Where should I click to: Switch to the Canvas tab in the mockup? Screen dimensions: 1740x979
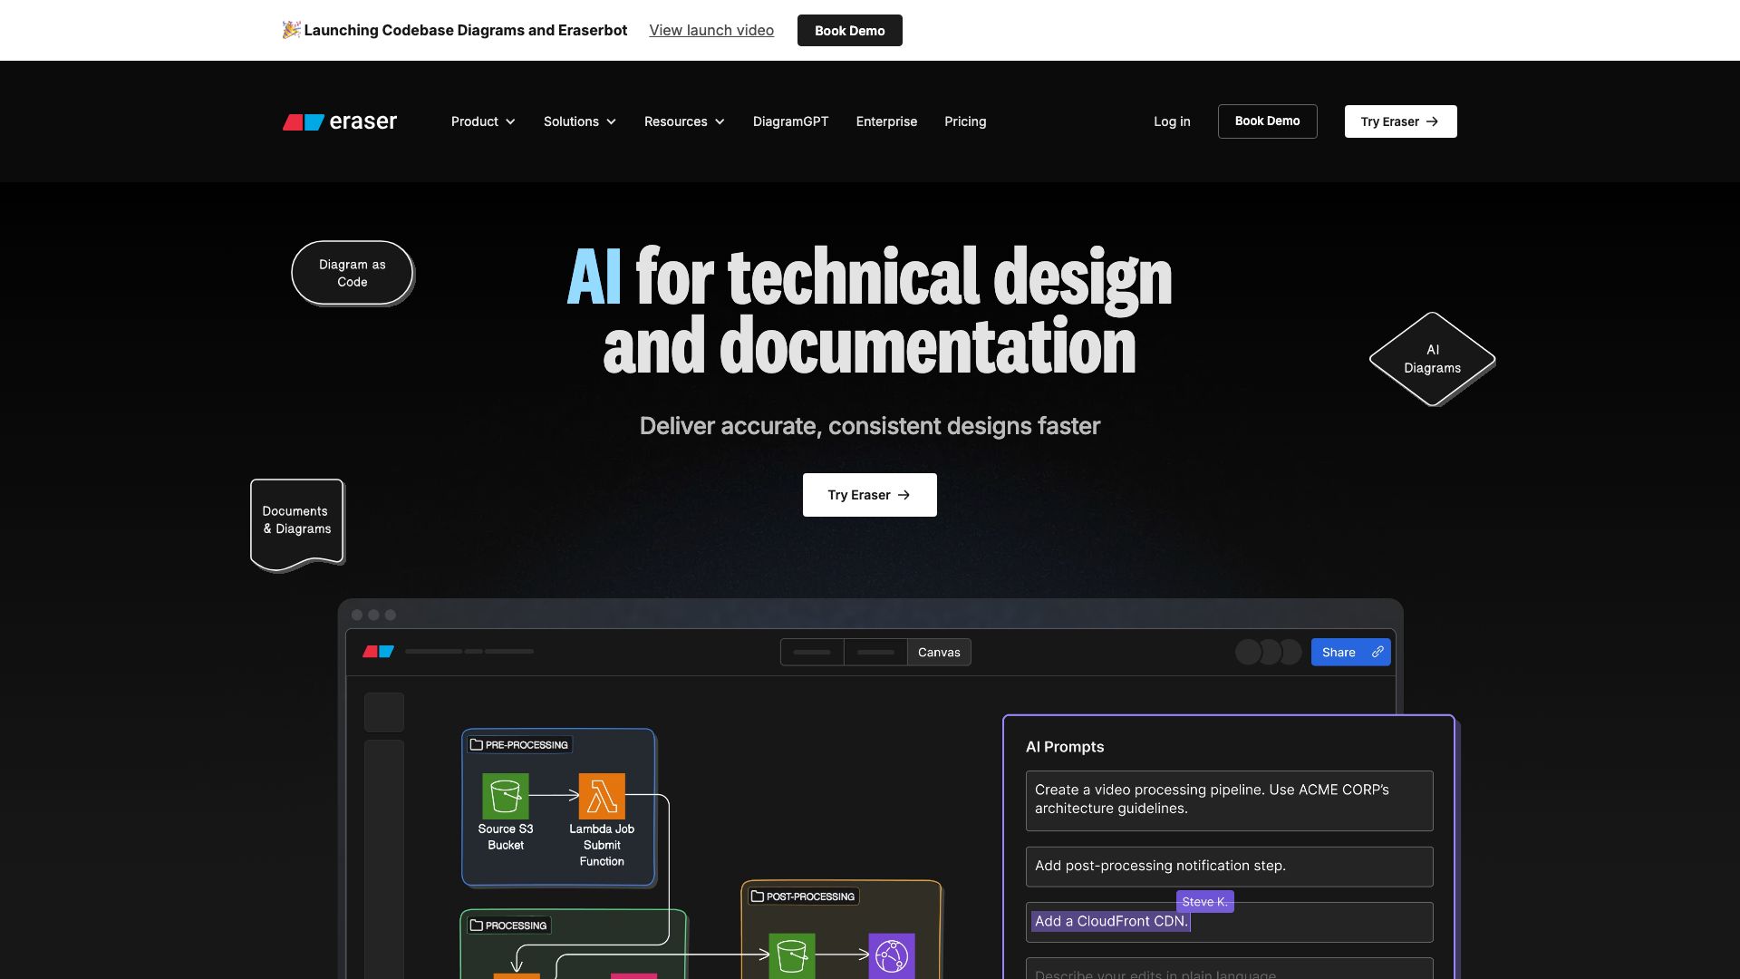click(x=940, y=652)
